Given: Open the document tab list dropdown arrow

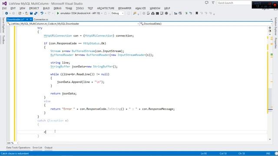Looking at the screenshot, I should tap(271, 19).
